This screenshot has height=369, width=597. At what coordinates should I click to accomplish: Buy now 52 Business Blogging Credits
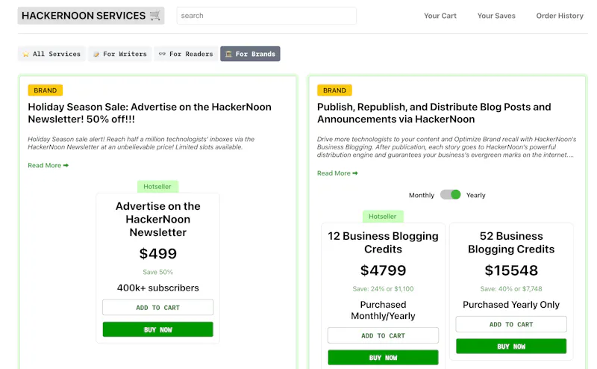point(511,347)
